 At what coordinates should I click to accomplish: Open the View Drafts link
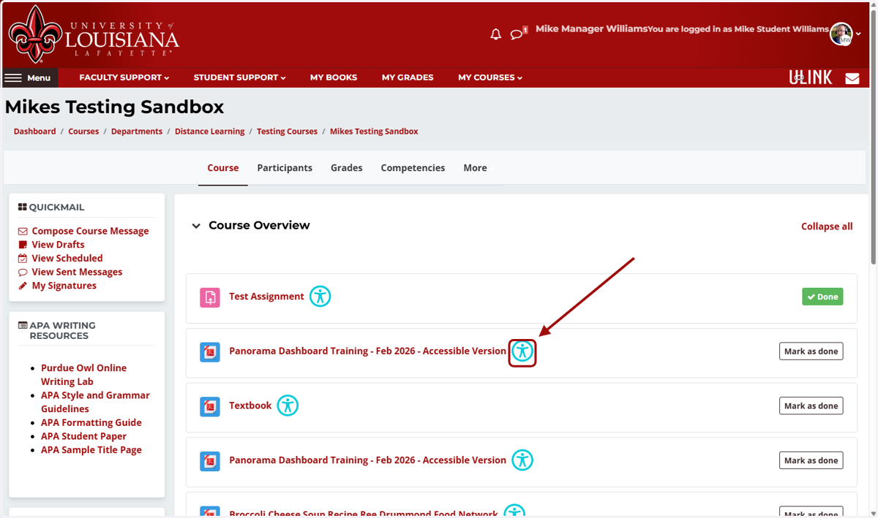[x=58, y=245]
